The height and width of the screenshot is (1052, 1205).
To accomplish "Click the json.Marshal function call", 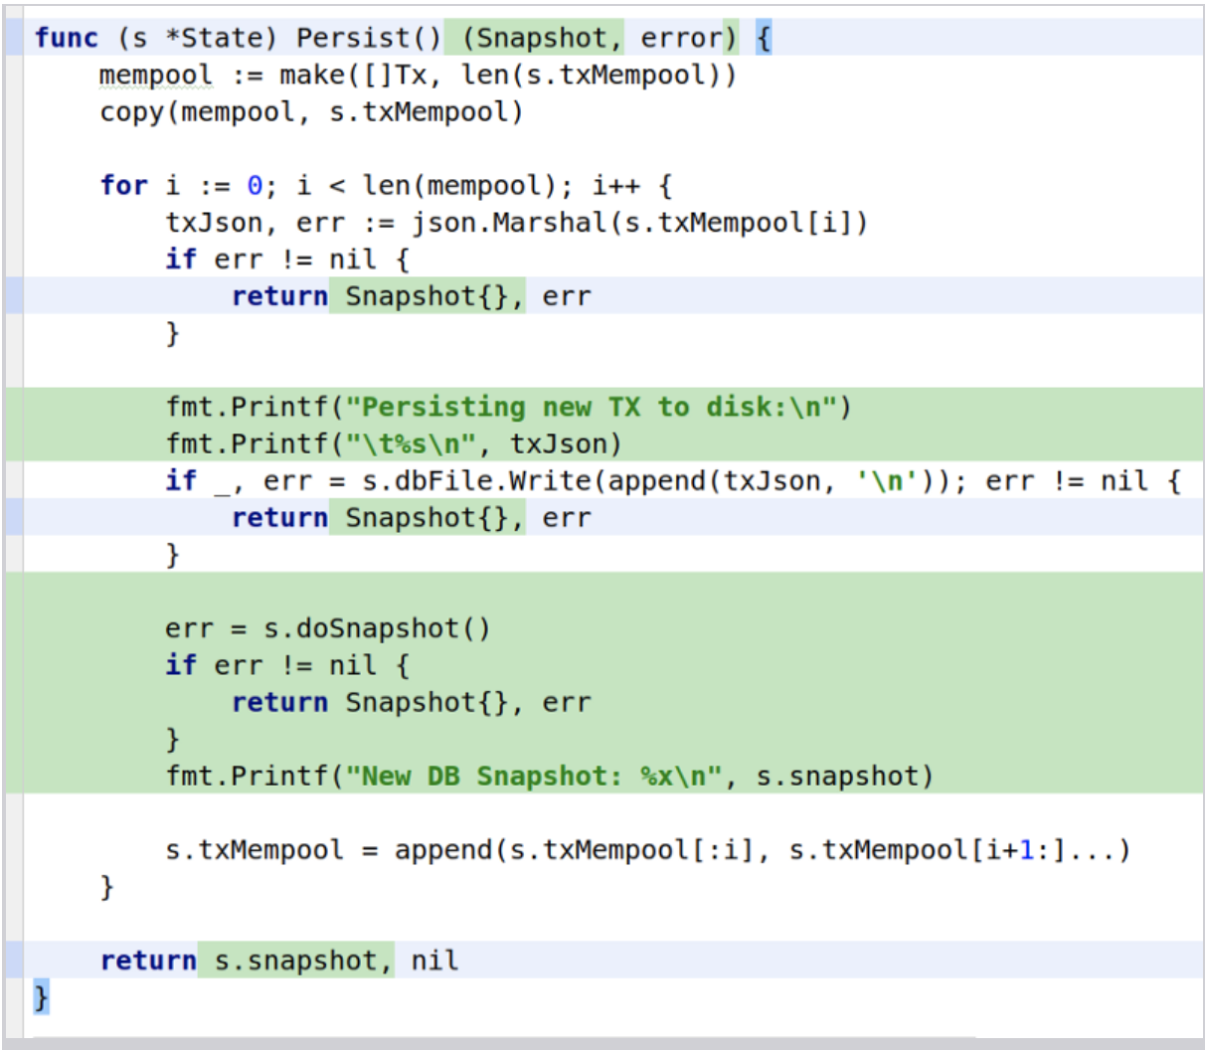I will click(x=509, y=223).
